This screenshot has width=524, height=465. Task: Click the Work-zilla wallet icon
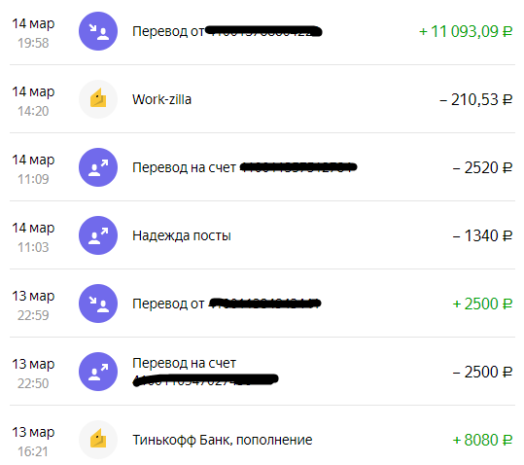coord(98,99)
